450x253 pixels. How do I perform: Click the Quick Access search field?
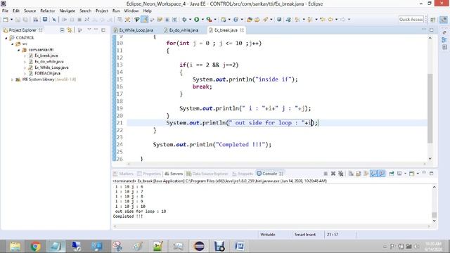click(x=411, y=20)
